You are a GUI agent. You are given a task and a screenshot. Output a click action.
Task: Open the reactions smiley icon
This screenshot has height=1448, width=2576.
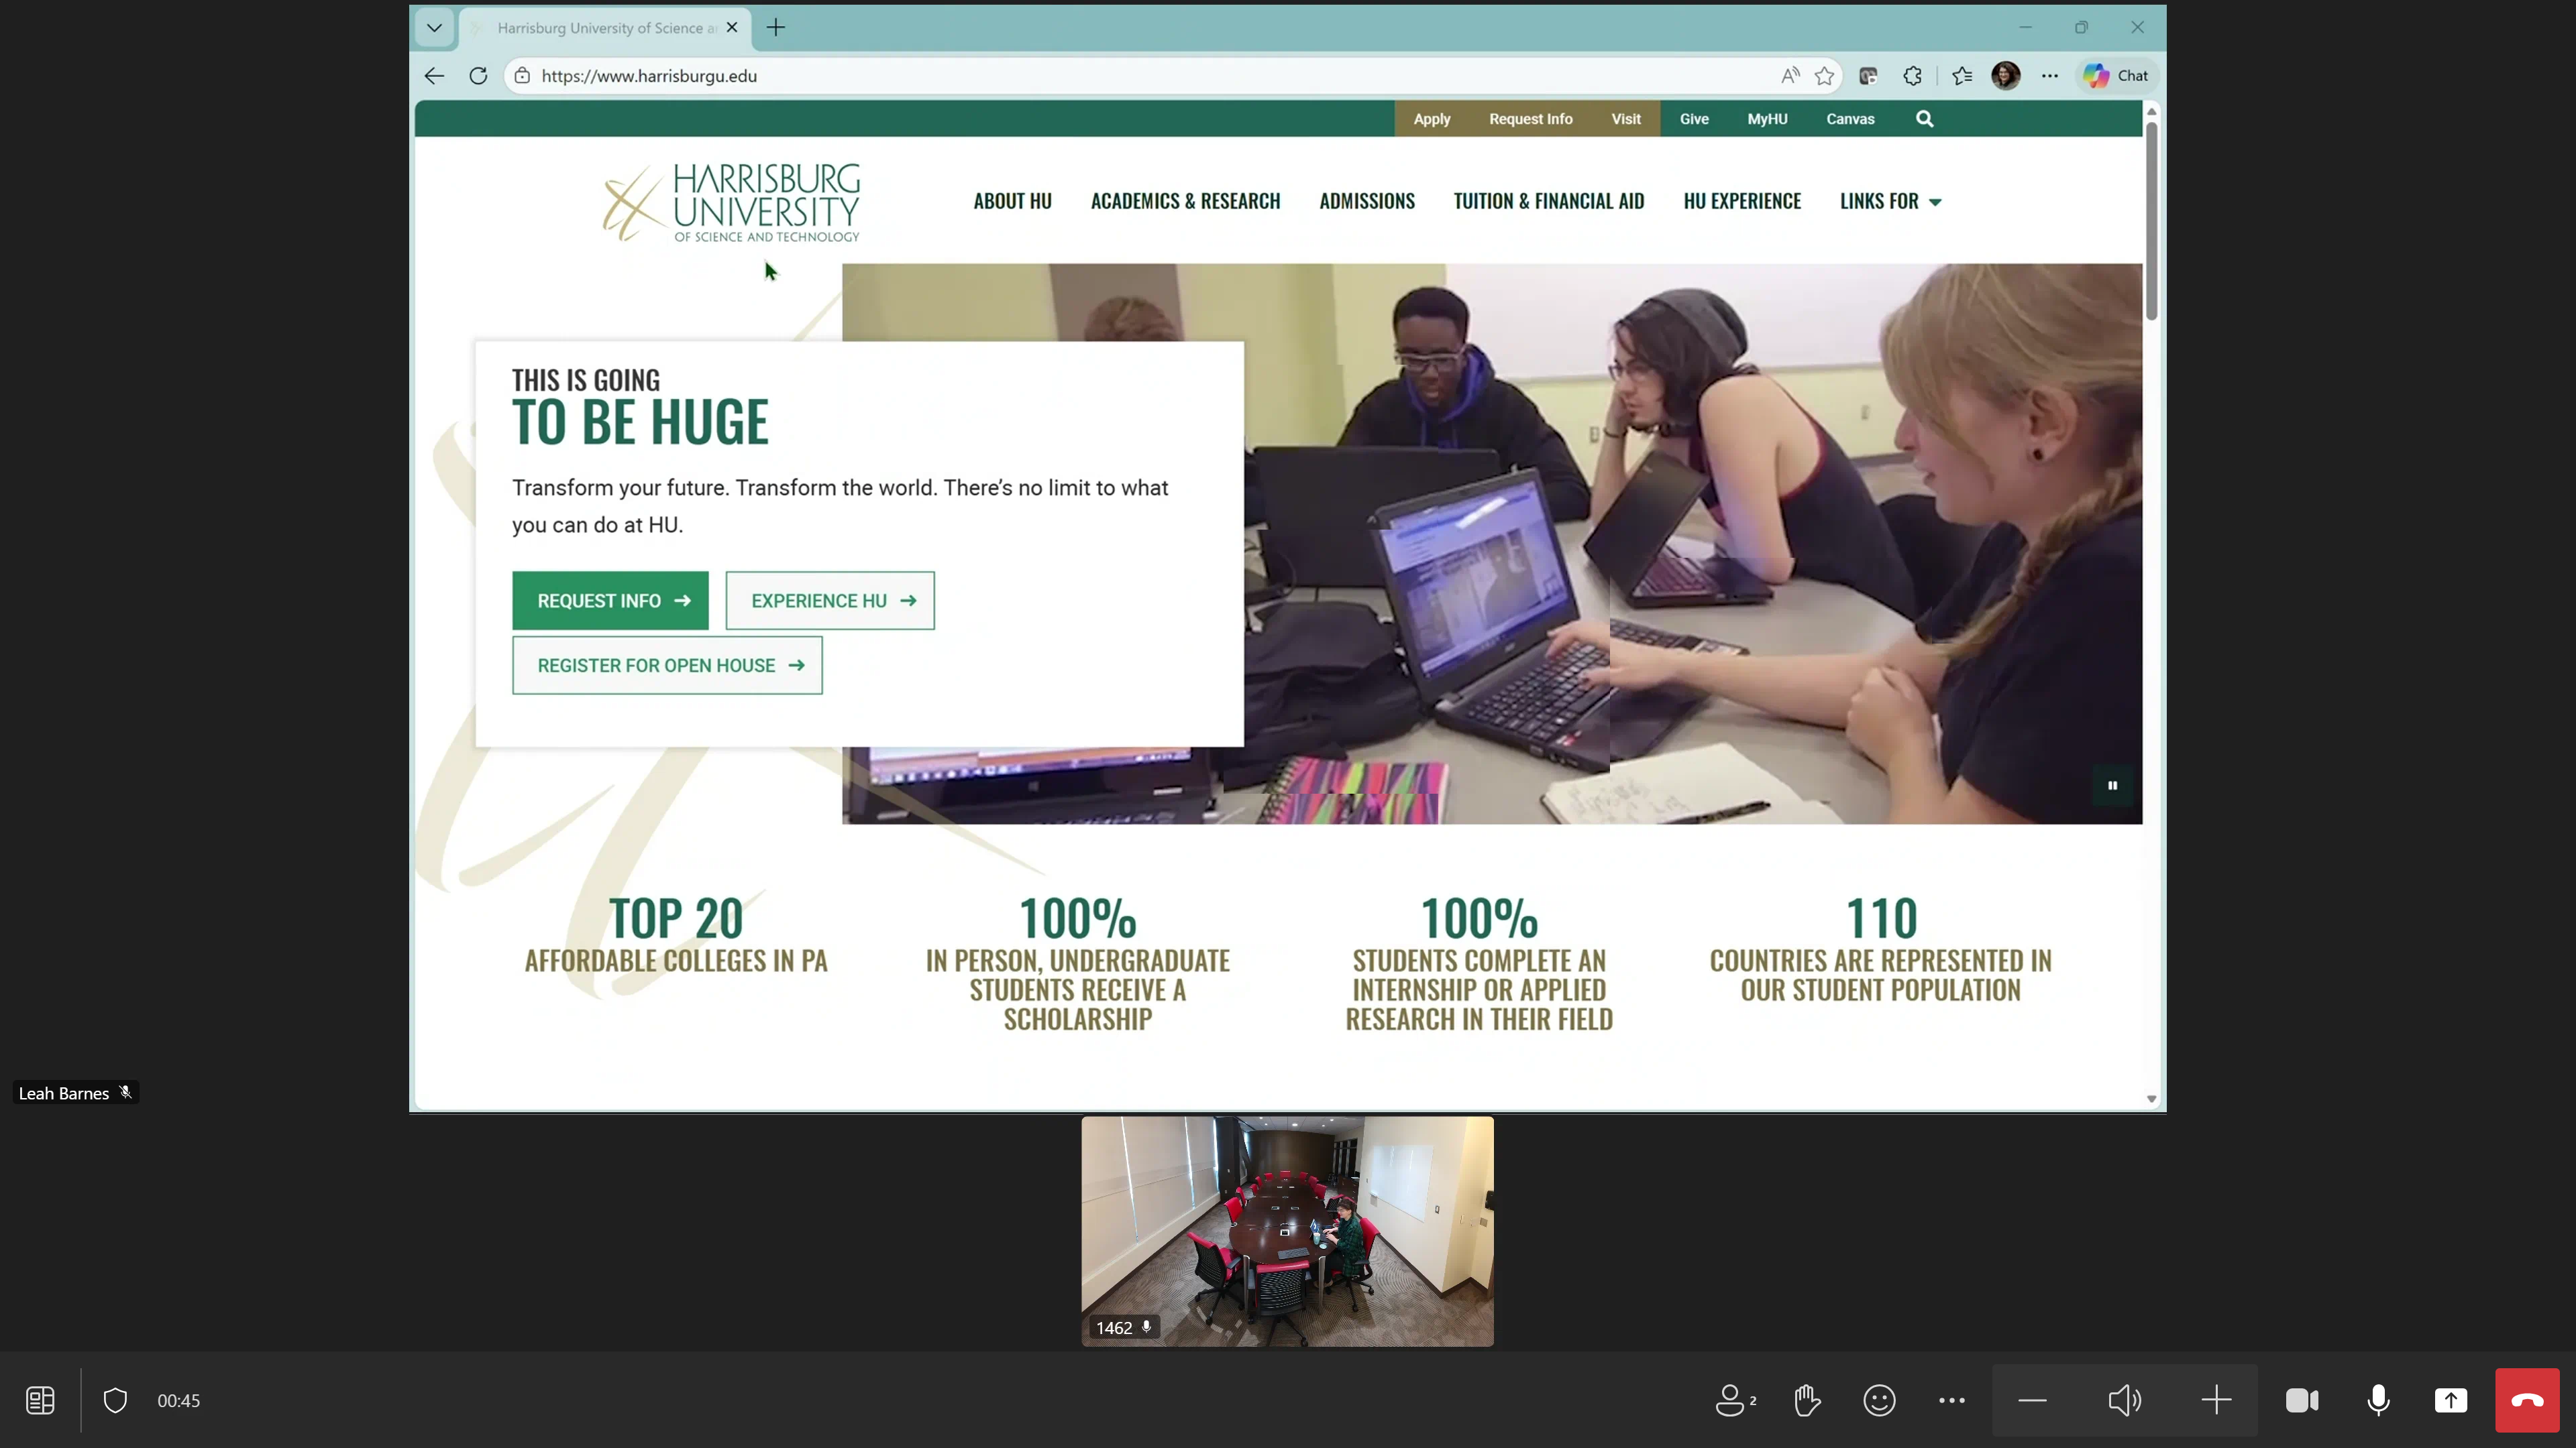click(x=1879, y=1400)
